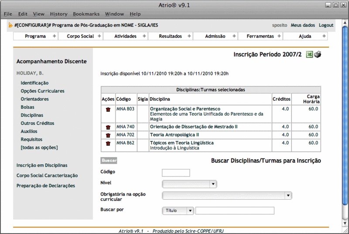349x234 pixels.
Task: Open the Bookmarks menu in menu bar
Action: pyautogui.click(x=86, y=14)
